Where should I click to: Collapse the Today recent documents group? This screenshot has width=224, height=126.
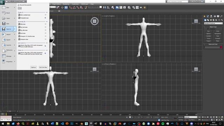coord(47,13)
